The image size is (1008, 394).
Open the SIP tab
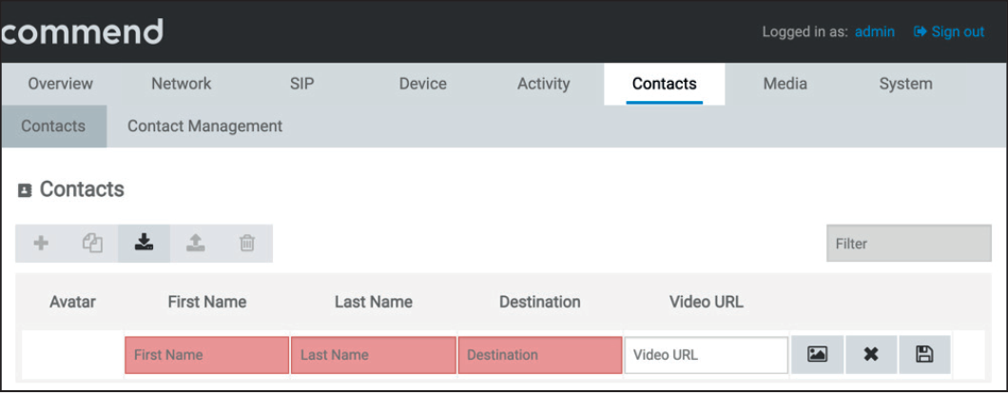[302, 84]
